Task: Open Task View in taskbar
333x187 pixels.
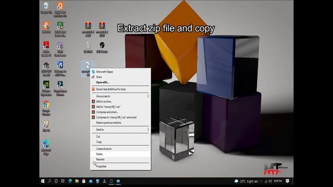Action: [63, 181]
